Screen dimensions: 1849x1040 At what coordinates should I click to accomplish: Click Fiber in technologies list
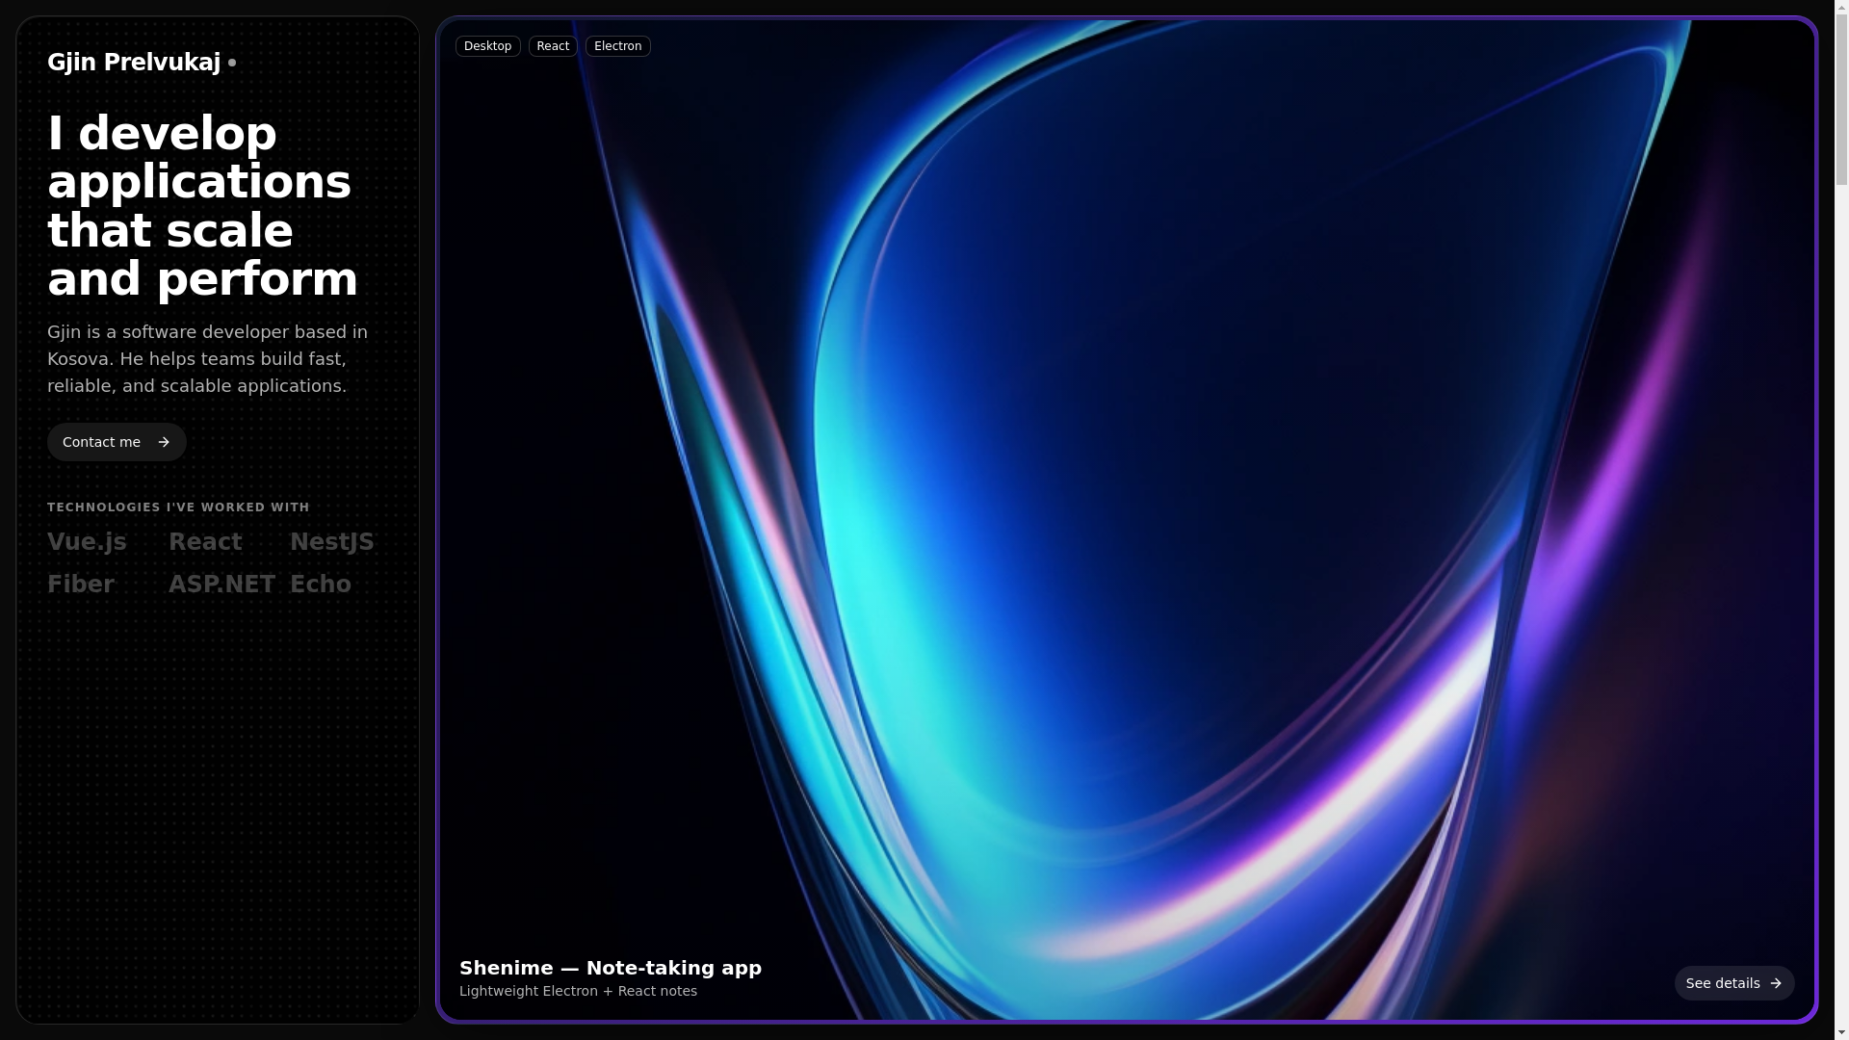[81, 585]
